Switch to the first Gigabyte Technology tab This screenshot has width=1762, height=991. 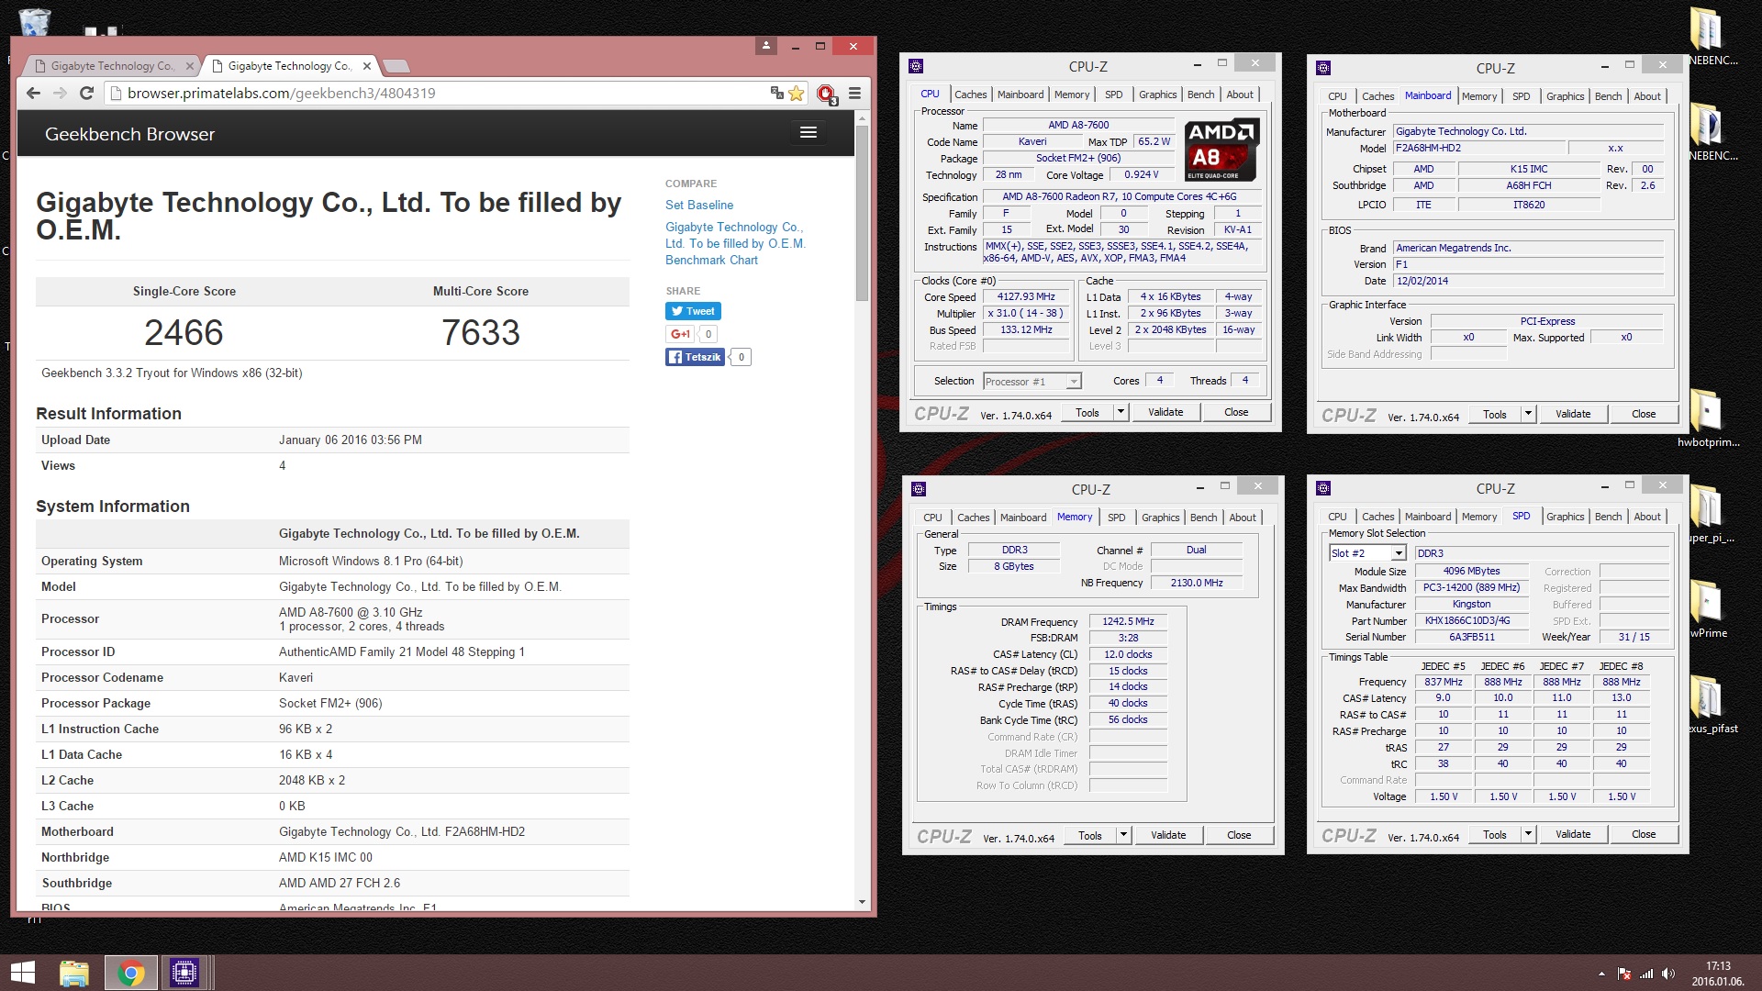(x=112, y=66)
